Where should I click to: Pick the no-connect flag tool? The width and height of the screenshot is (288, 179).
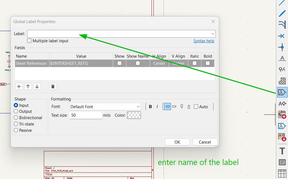click(282, 36)
